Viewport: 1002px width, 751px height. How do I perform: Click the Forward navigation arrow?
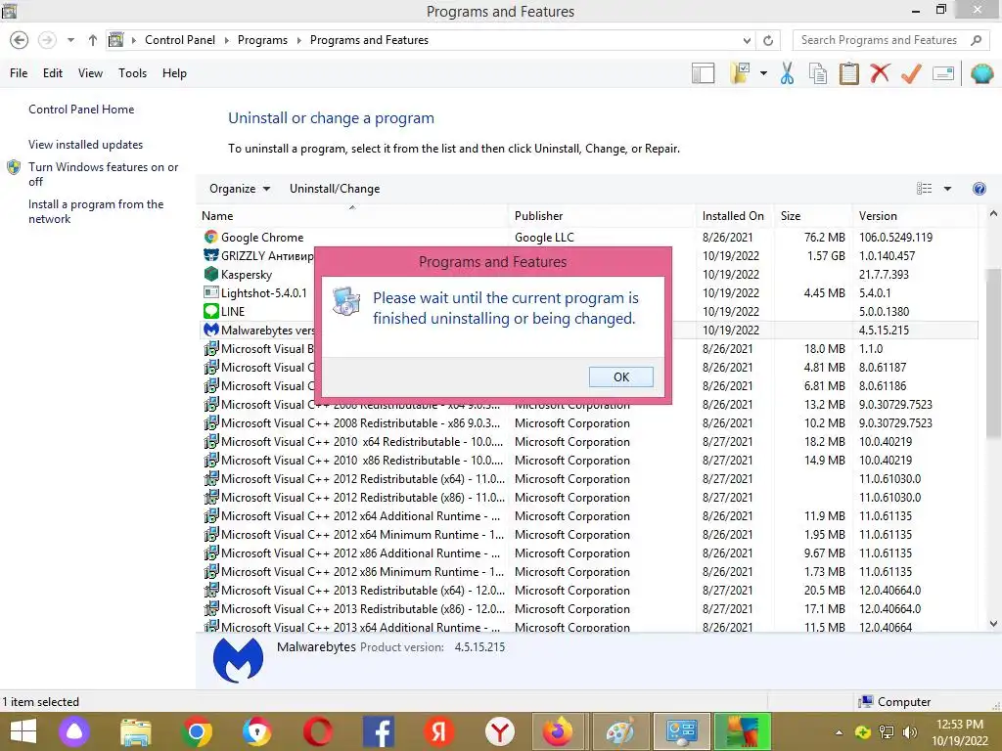point(47,40)
